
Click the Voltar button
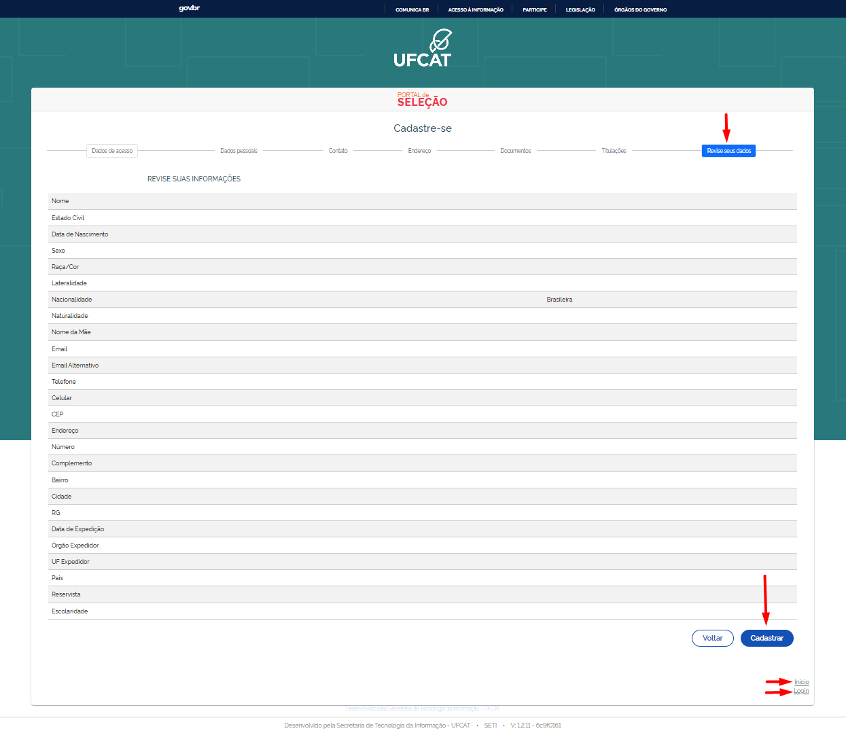pos(713,639)
